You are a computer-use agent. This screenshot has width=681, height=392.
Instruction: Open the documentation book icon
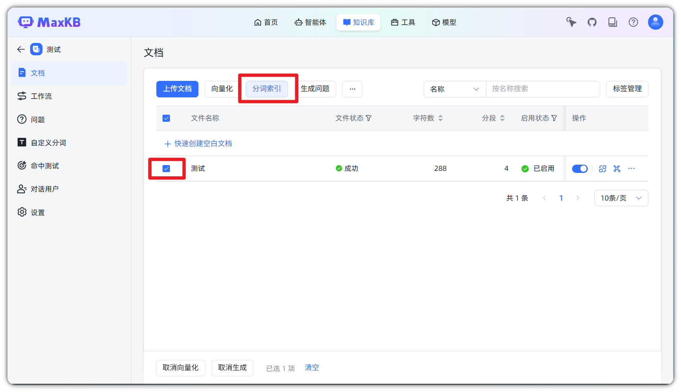click(x=613, y=22)
